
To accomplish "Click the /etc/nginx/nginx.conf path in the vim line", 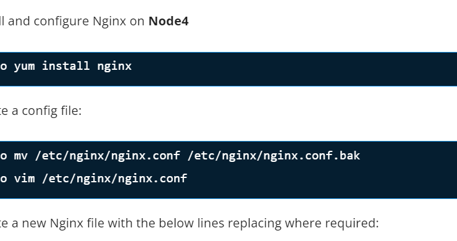I will click(114, 179).
